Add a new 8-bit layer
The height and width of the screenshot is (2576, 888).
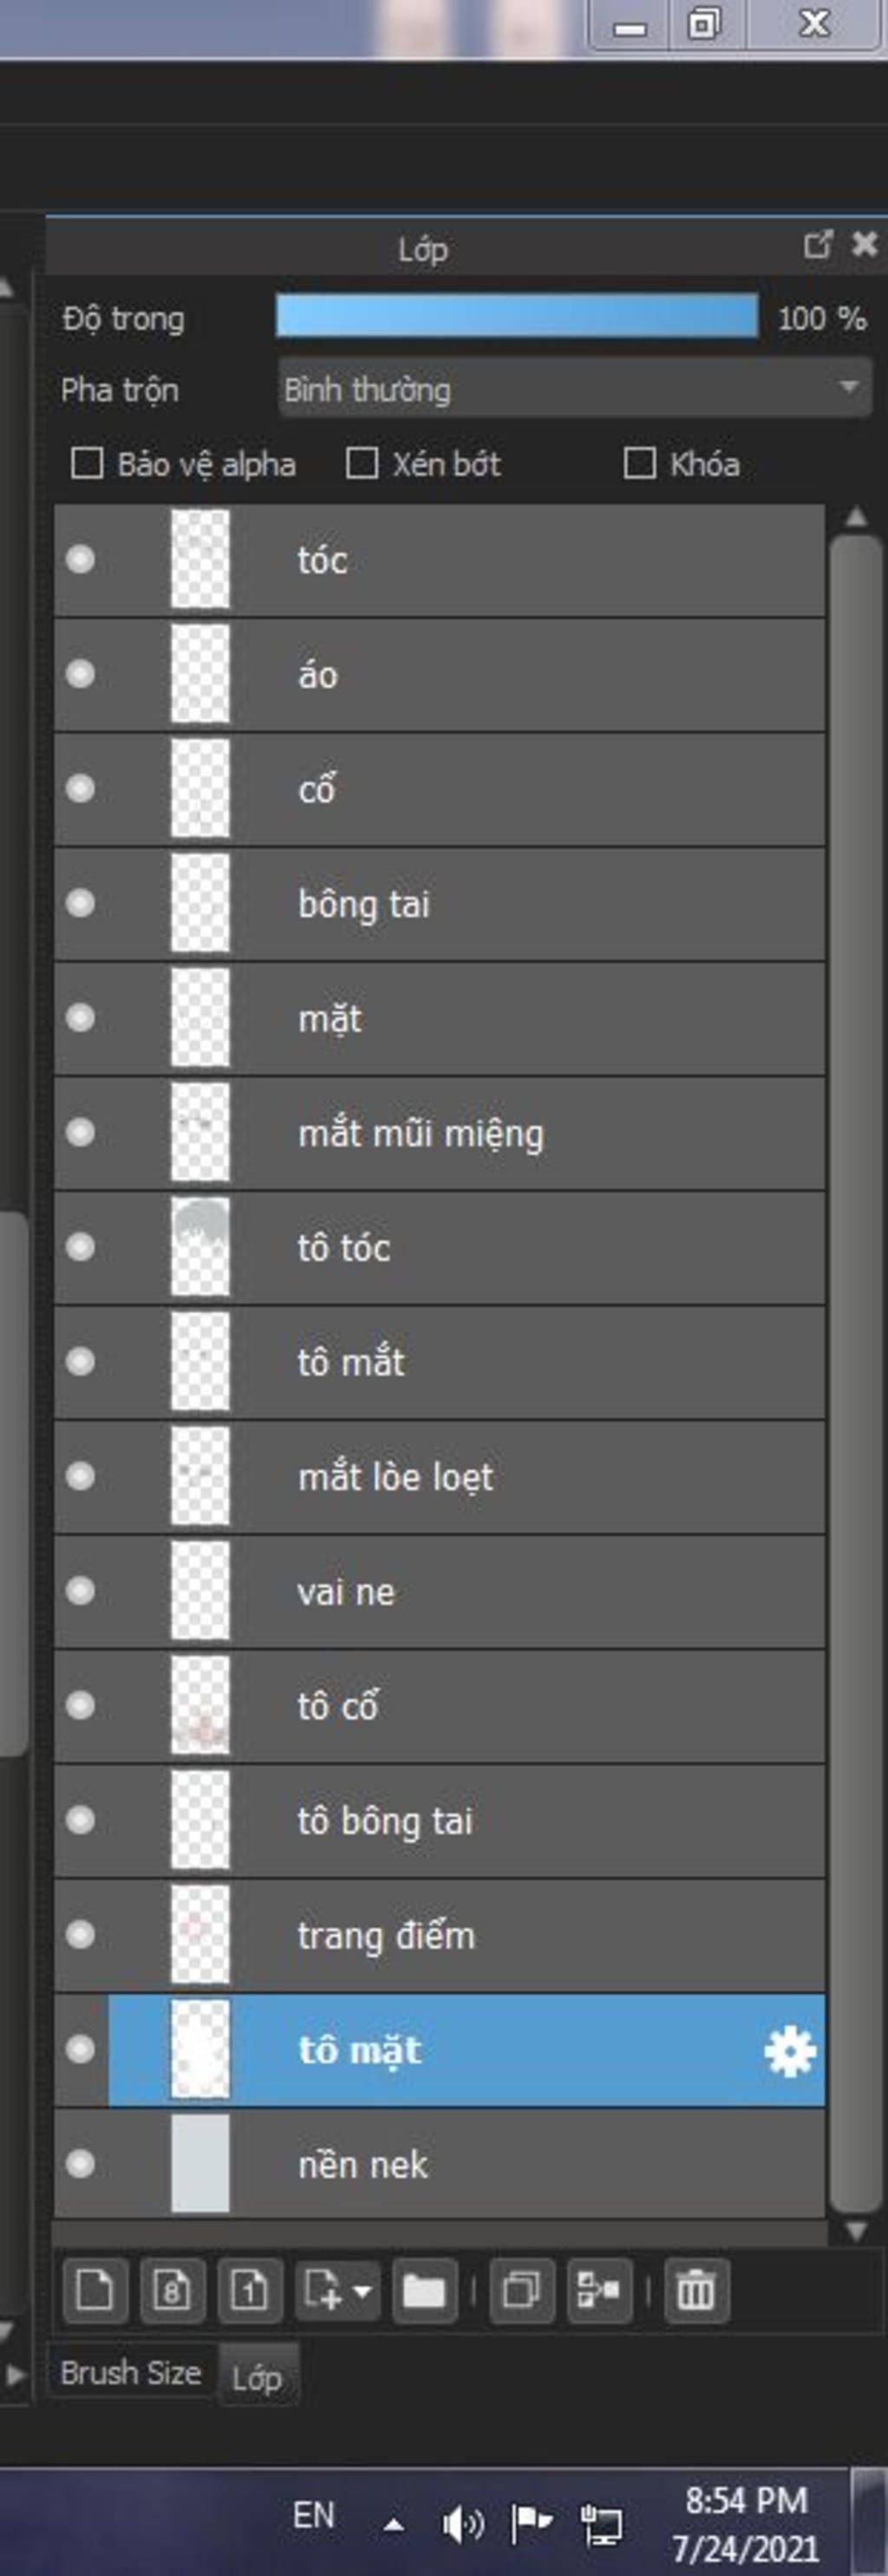click(172, 2290)
